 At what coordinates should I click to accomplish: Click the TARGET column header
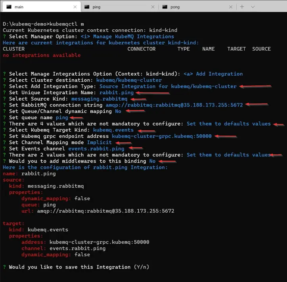coord(237,49)
